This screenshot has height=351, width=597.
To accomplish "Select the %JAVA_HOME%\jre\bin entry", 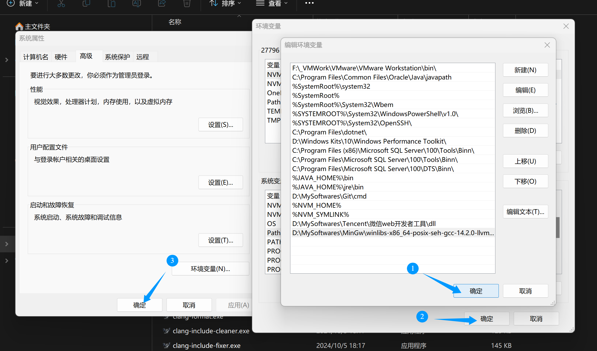I will (x=393, y=187).
